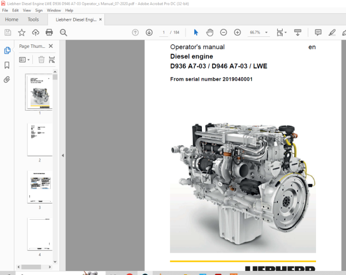Viewport: 346px width, 275px height.
Task: Click the upload to cloud icon
Action: [x=36, y=32]
